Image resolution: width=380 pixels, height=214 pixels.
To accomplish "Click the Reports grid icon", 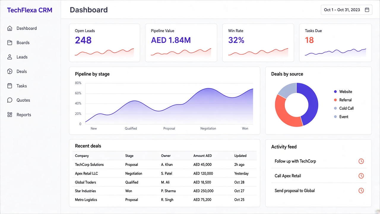I will coord(10,115).
